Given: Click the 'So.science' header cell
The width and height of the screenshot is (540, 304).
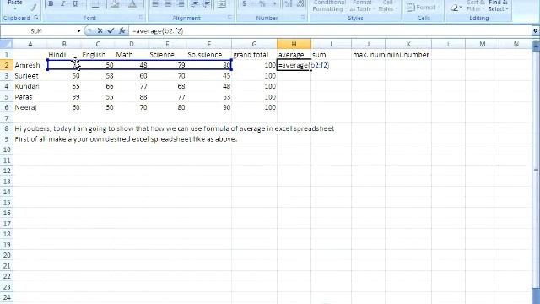Looking at the screenshot, I should (x=209, y=54).
